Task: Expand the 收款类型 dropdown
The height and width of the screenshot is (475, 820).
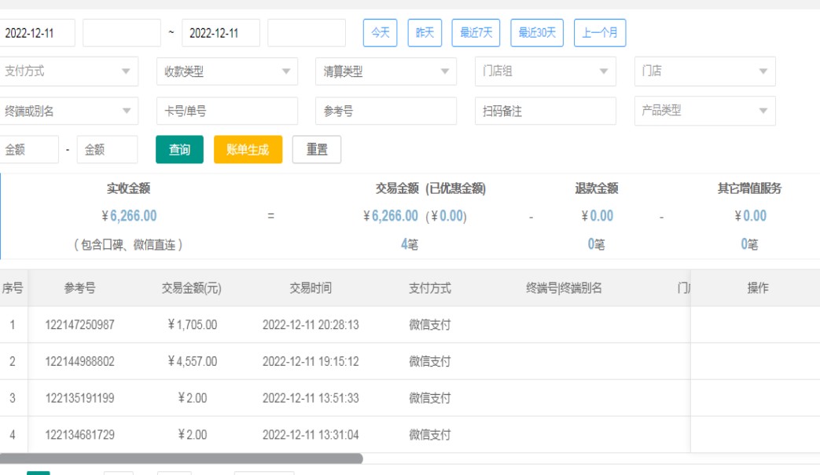Action: 226,71
